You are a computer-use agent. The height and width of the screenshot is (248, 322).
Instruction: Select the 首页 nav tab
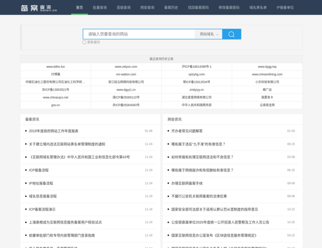point(79,7)
